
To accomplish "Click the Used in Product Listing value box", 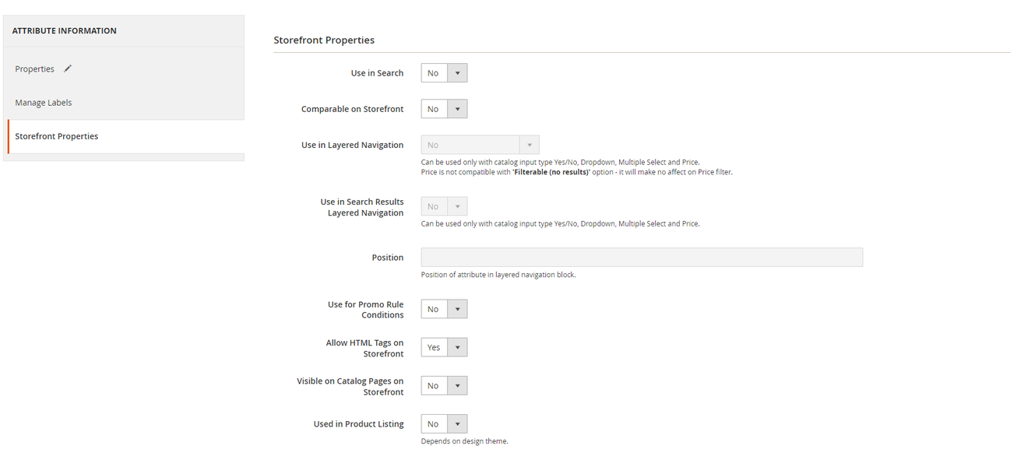I will coord(433,423).
